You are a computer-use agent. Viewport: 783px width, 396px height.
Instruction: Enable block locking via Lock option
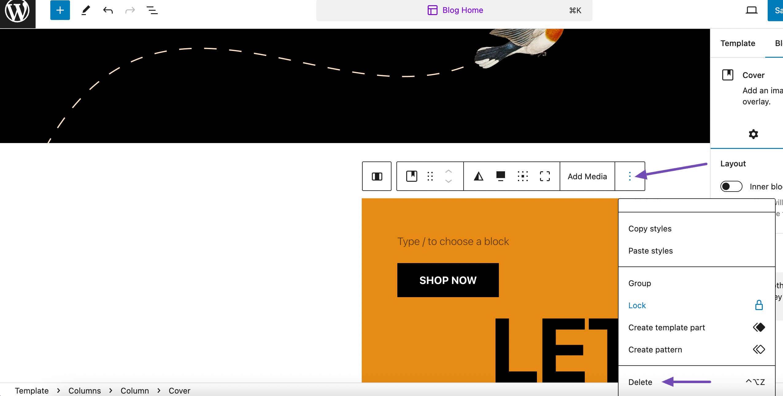point(638,305)
